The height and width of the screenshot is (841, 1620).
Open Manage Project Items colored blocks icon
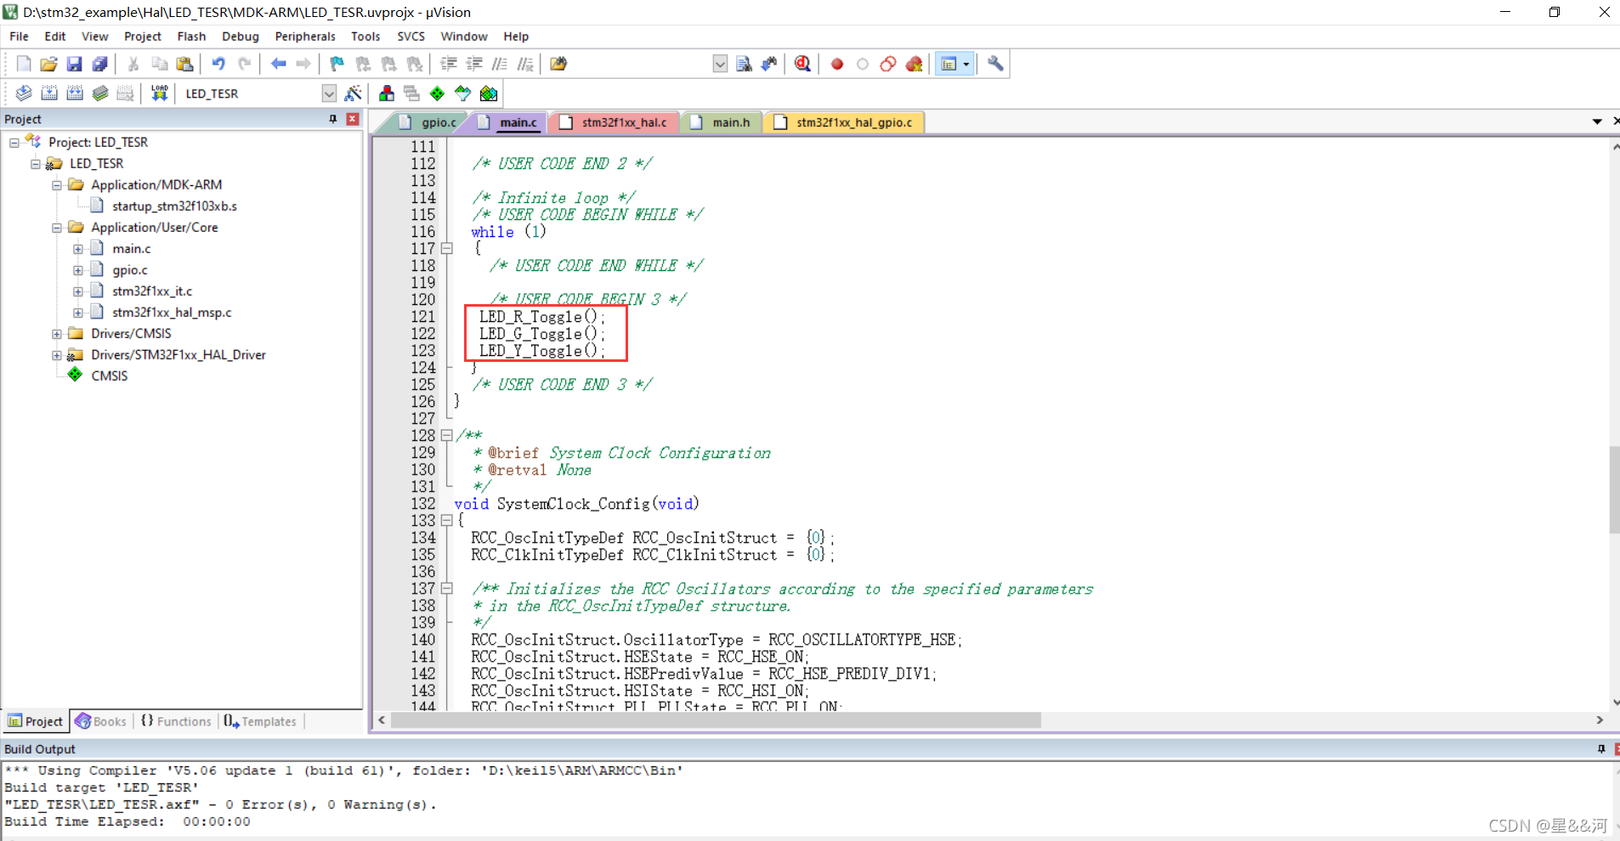coord(387,93)
